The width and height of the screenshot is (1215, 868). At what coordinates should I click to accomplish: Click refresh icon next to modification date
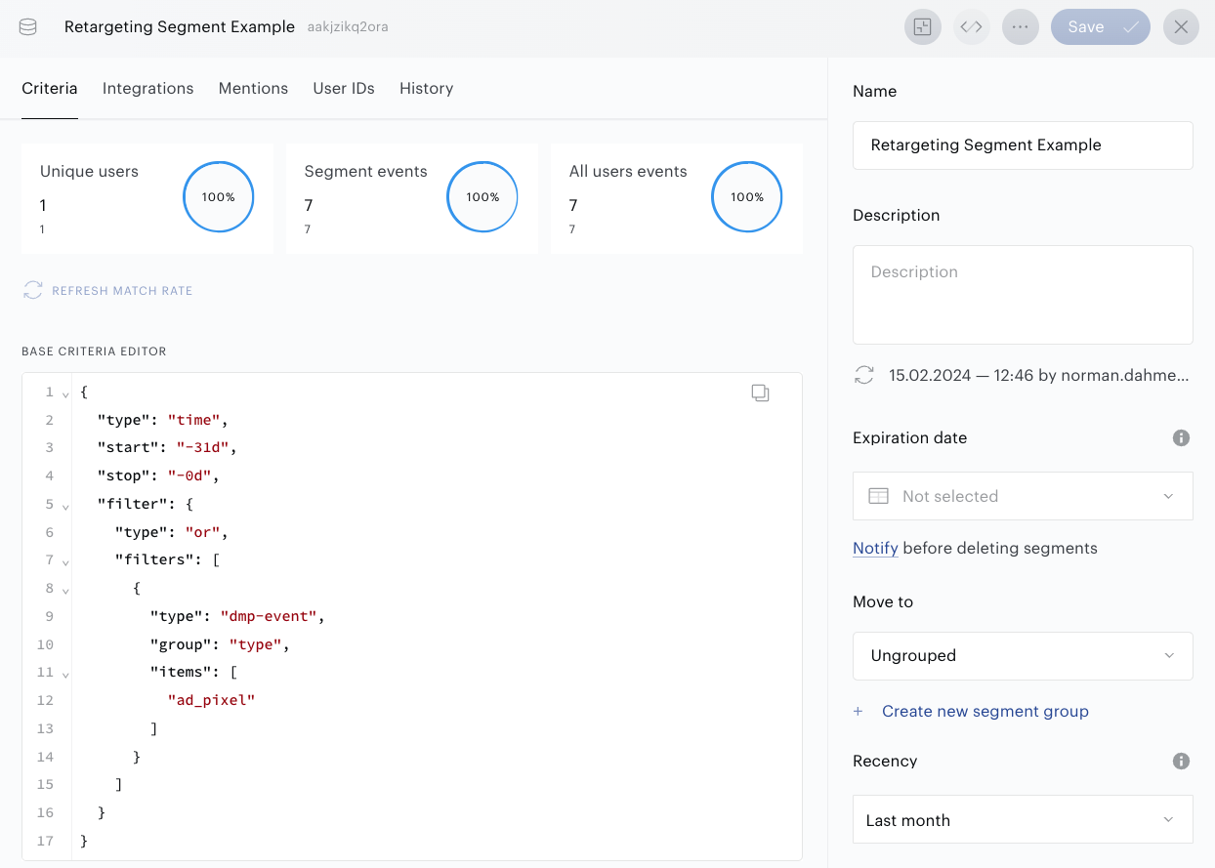(x=863, y=375)
